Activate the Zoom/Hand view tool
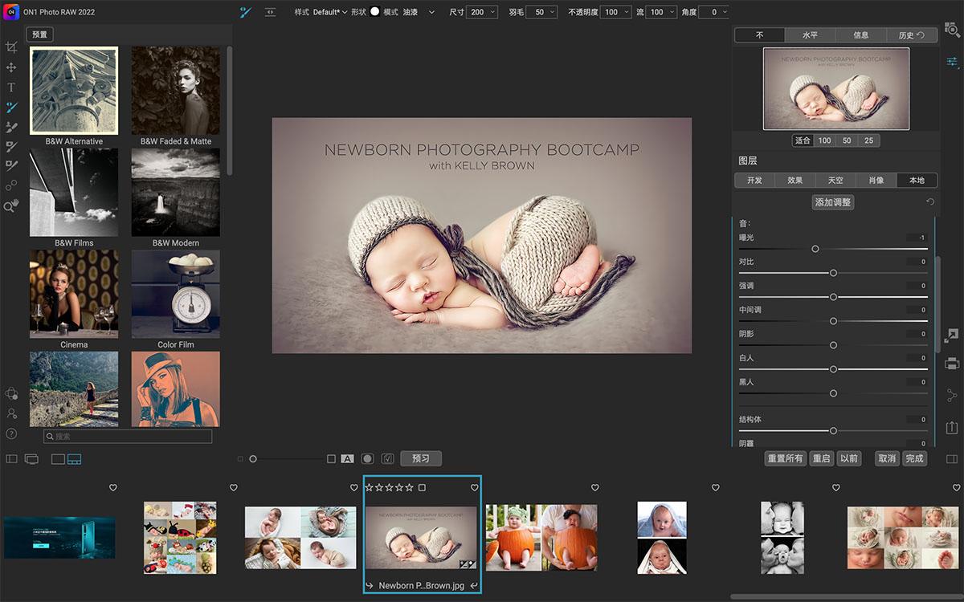The height and width of the screenshot is (602, 964). point(10,207)
